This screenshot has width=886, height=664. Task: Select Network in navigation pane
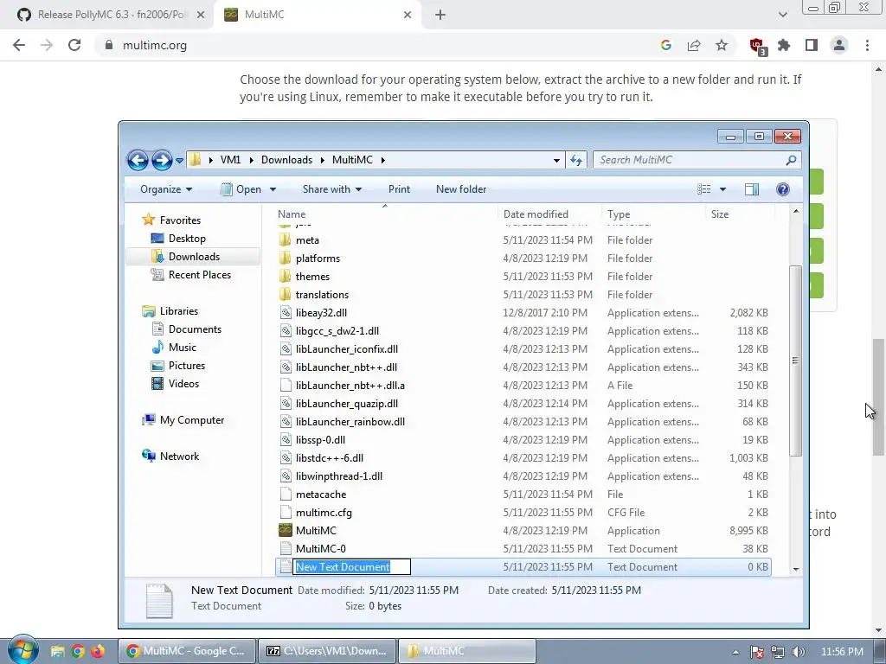click(x=179, y=456)
